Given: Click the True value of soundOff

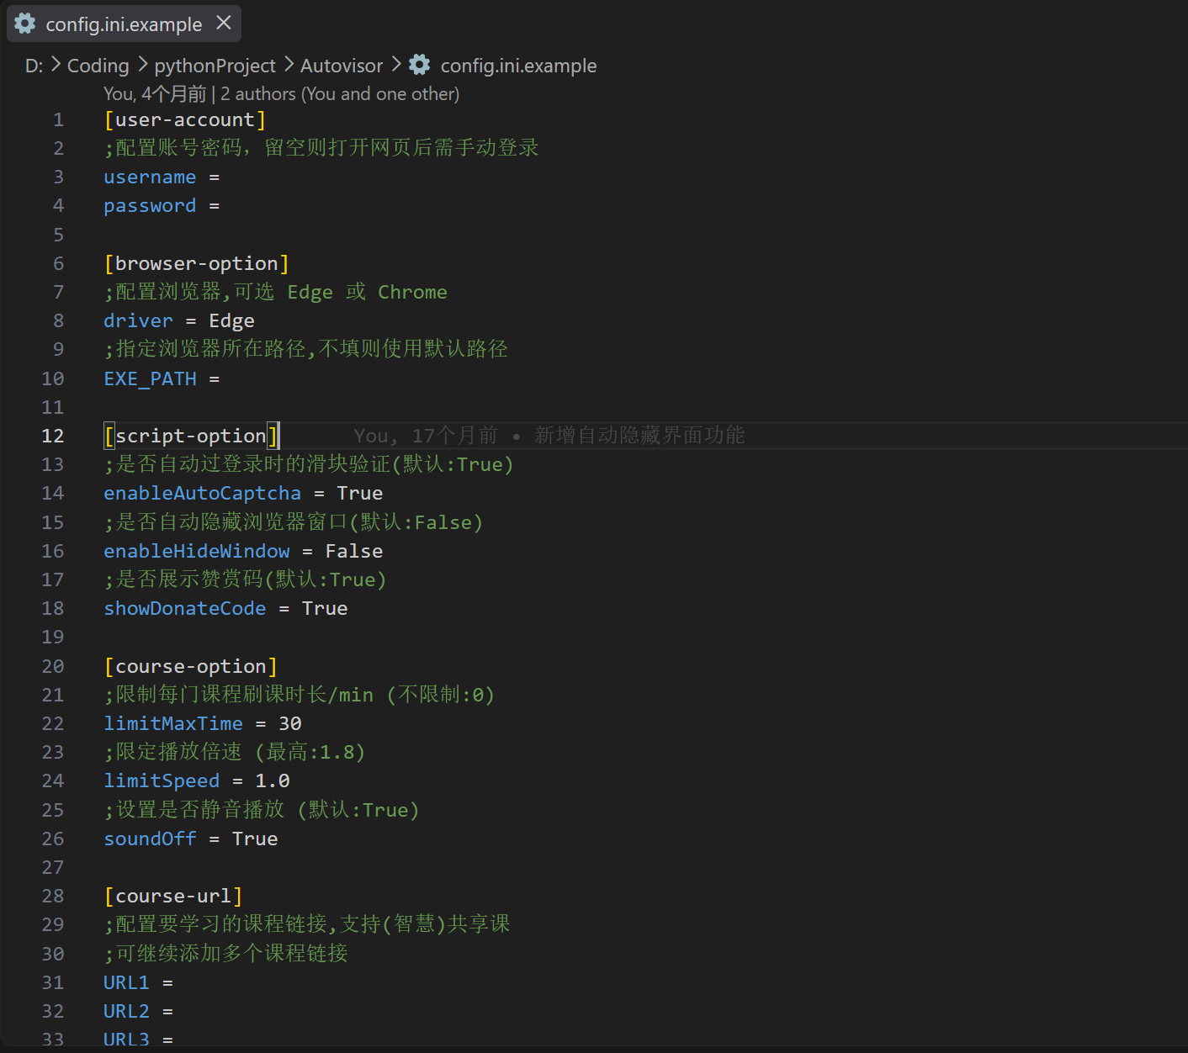Looking at the screenshot, I should point(255,839).
